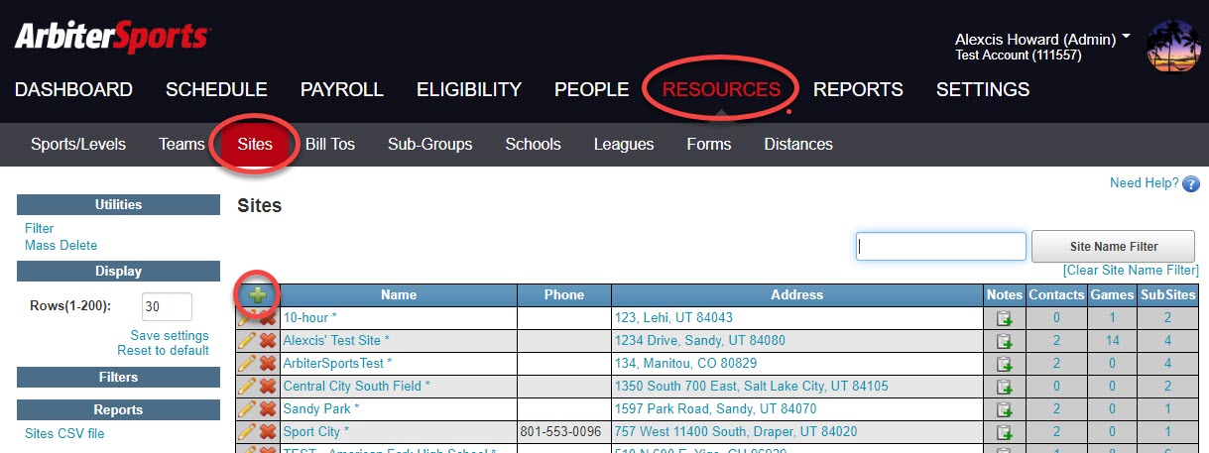The image size is (1209, 453).
Task: Switch to the Sports/Levels tab
Action: 78,144
